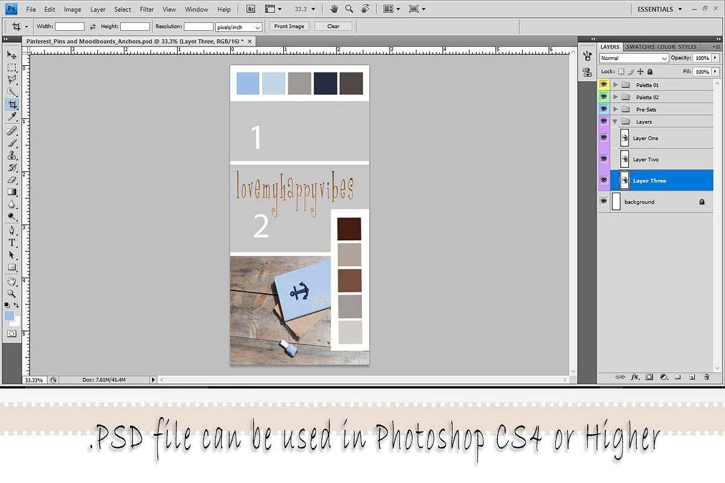The image size is (725, 483).
Task: Open the layer style fx menu
Action: tap(635, 377)
